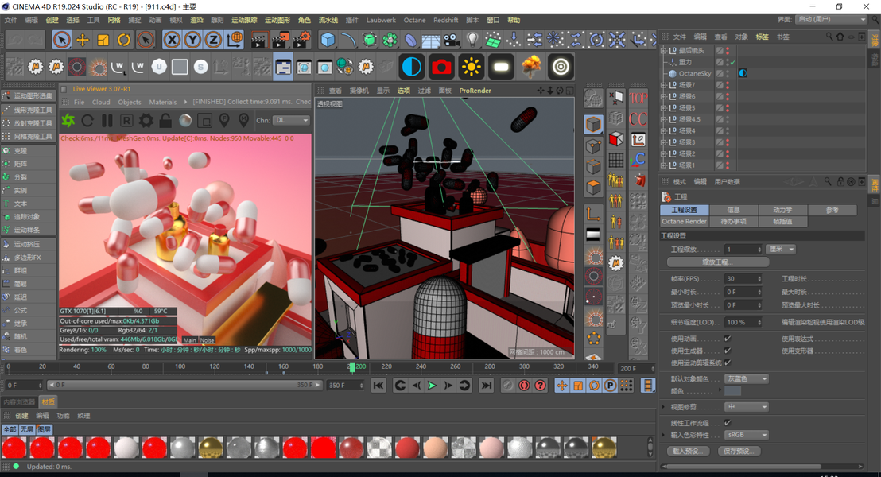Toggle 使用生成器 checkbox
Screen dimensions: 881x477
click(728, 351)
